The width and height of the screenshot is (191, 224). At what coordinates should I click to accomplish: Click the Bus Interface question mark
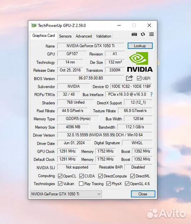click(x=151, y=95)
